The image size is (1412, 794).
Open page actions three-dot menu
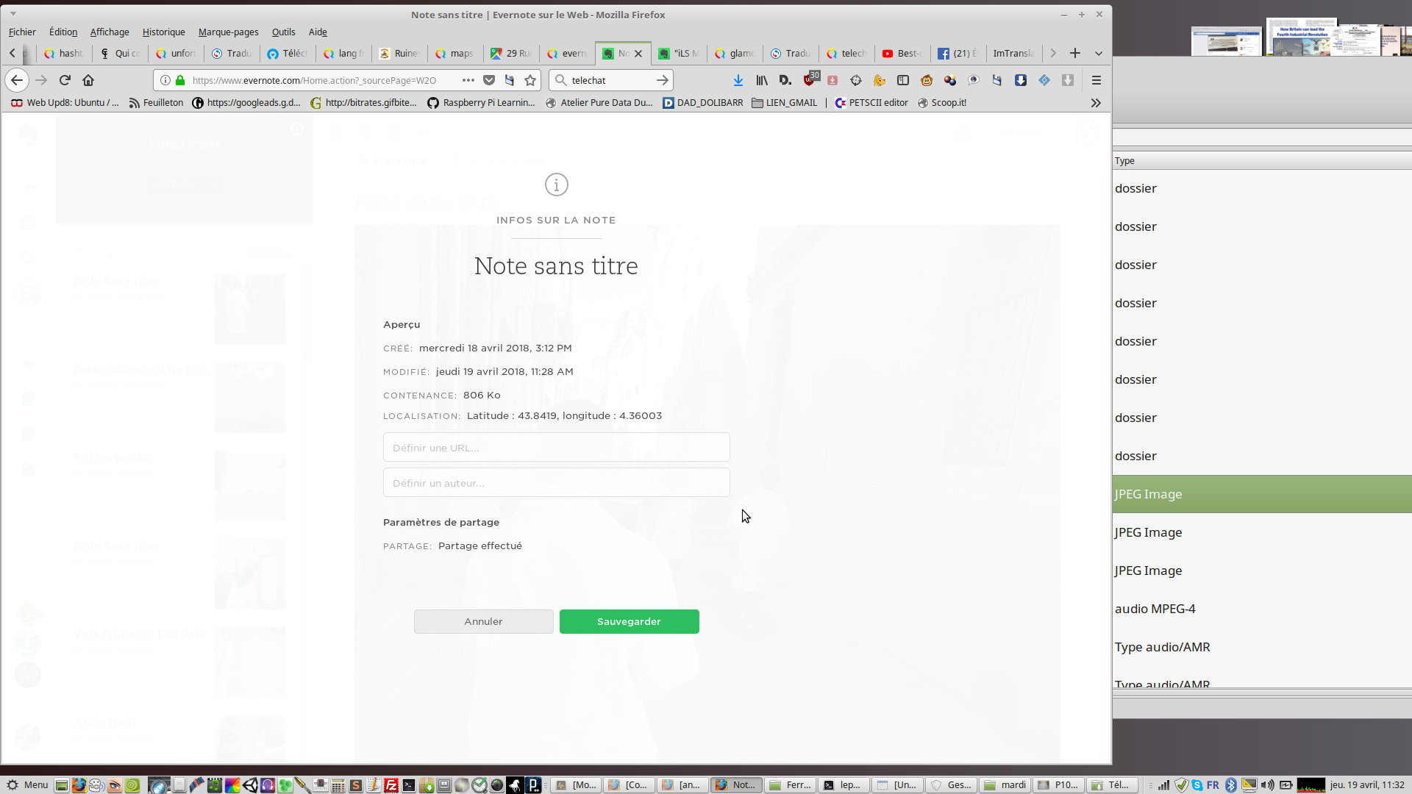[x=468, y=80]
